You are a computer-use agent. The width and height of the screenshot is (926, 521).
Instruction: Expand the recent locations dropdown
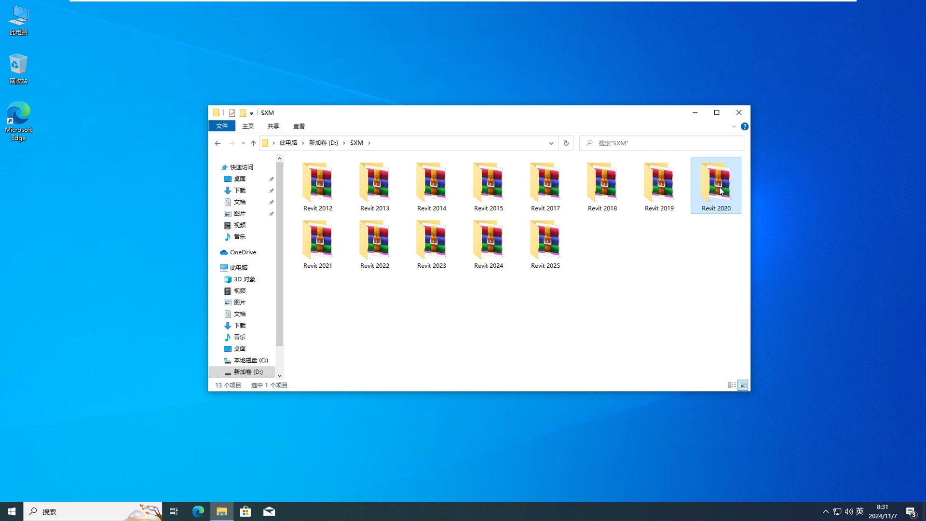coord(243,143)
